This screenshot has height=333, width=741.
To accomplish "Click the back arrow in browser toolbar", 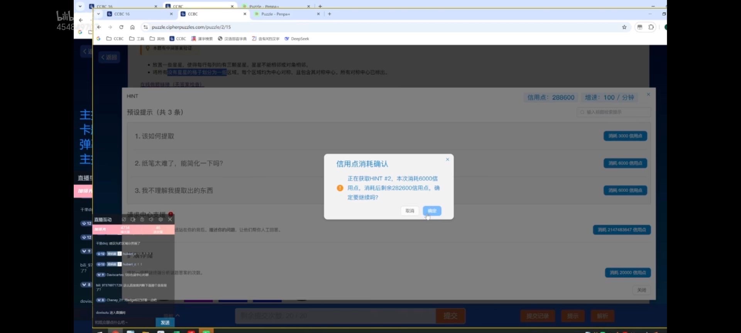I will [99, 27].
